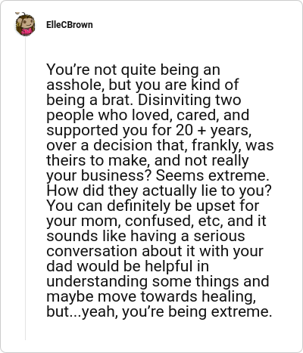This screenshot has height=353, width=303.
Task: Click the words "Seems extreme." in the comment
Action: click(212, 175)
